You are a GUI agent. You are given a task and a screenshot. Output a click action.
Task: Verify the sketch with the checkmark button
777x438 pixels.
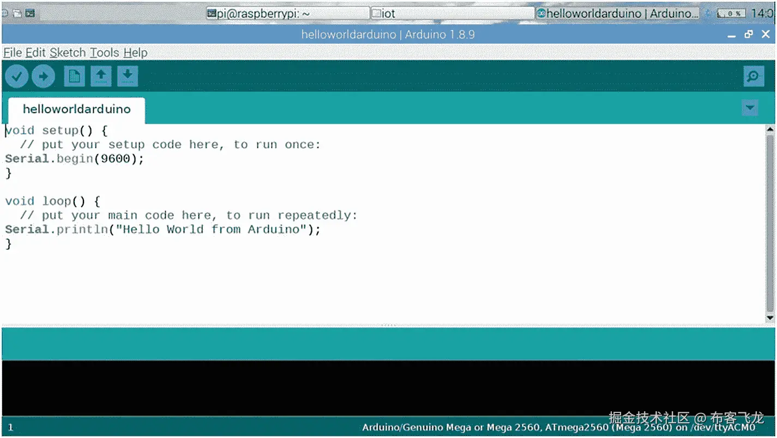17,76
